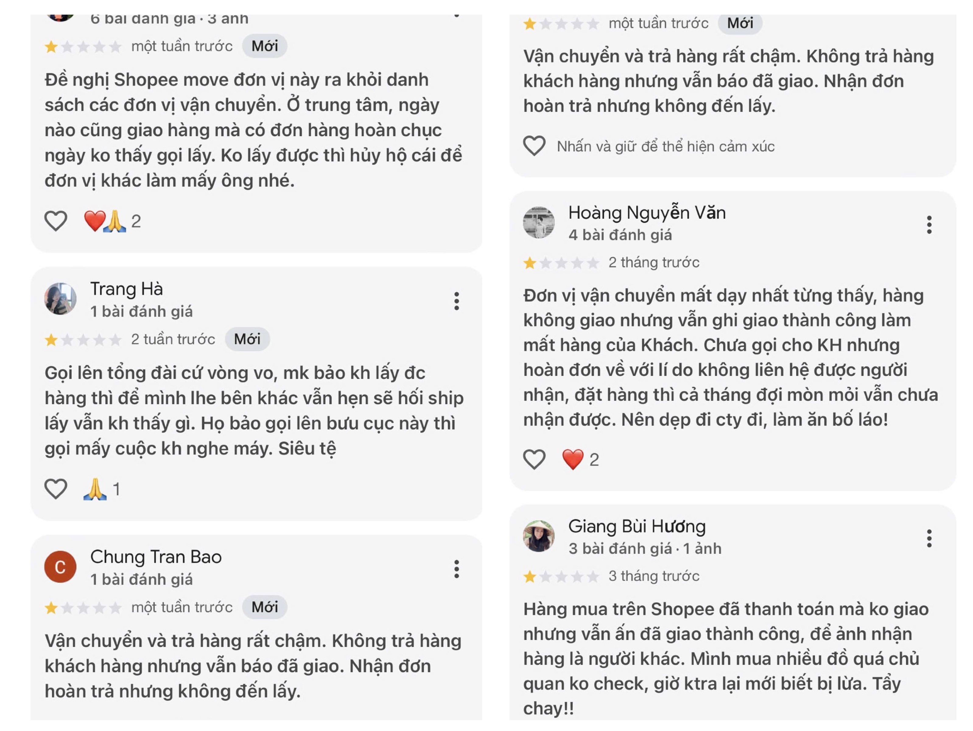Screen dimensions: 973x731
Task: Open Giang Bùi Hương reviewer name
Action: pos(637,526)
